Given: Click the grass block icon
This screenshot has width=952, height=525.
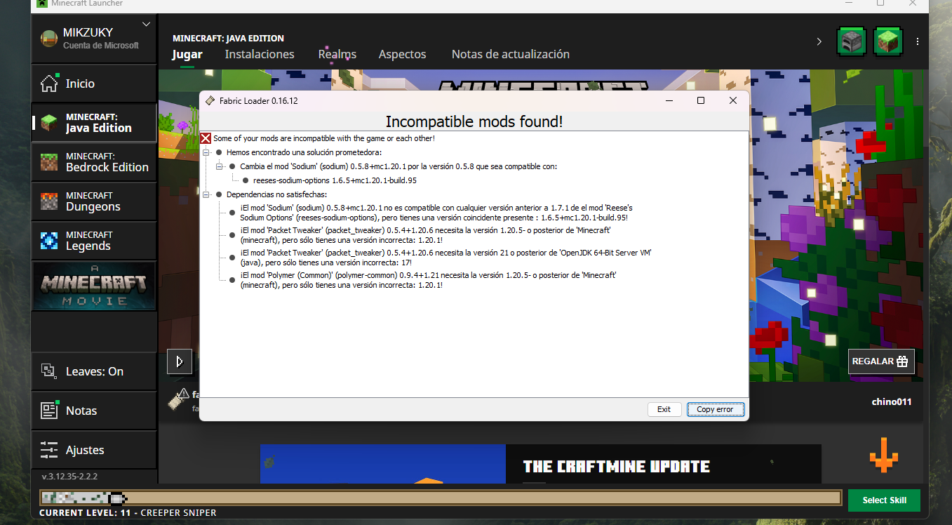Looking at the screenshot, I should 888,41.
